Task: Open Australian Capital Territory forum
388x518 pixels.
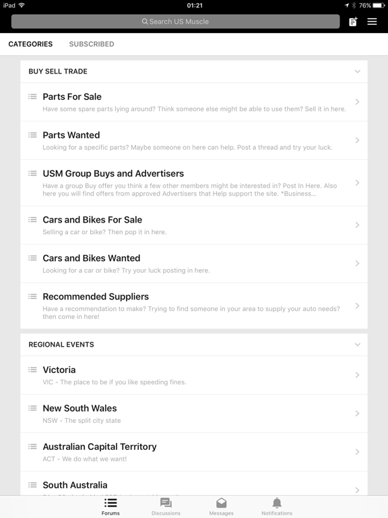Action: 194,452
